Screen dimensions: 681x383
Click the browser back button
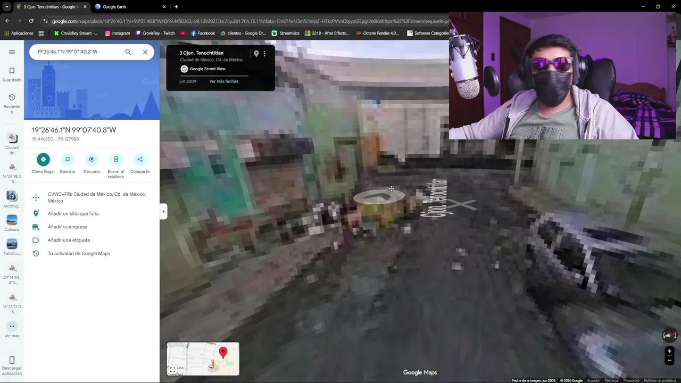[x=7, y=21]
